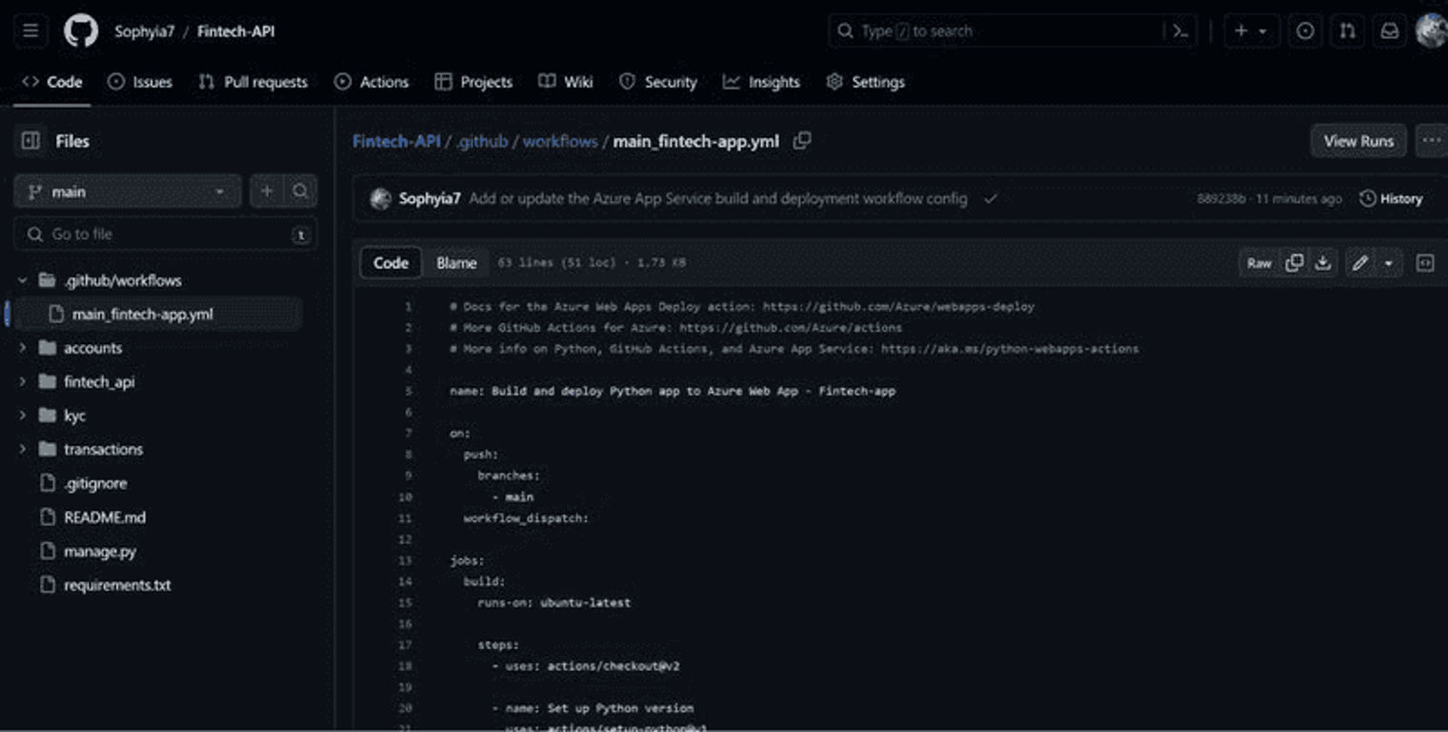
Task: Open commit 889238b hash link
Action: tap(1221, 199)
